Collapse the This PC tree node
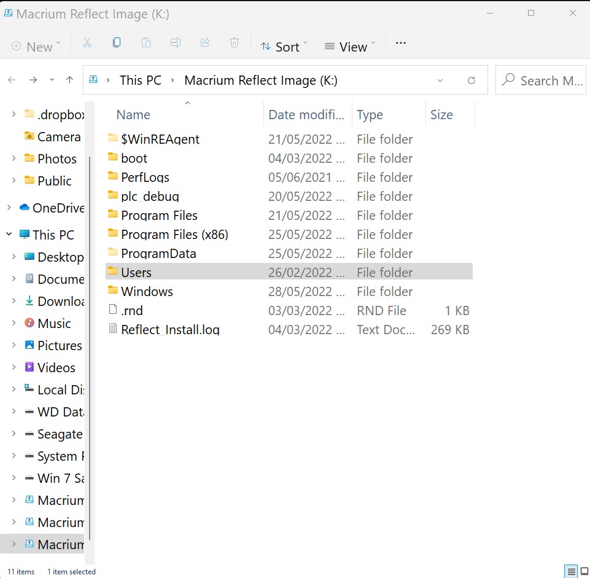590x578 pixels. [9, 234]
